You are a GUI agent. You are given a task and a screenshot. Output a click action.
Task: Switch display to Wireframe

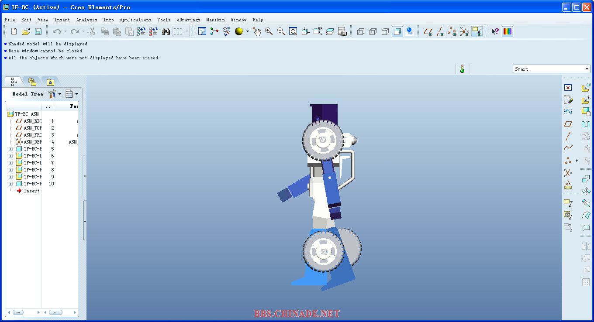[361, 31]
